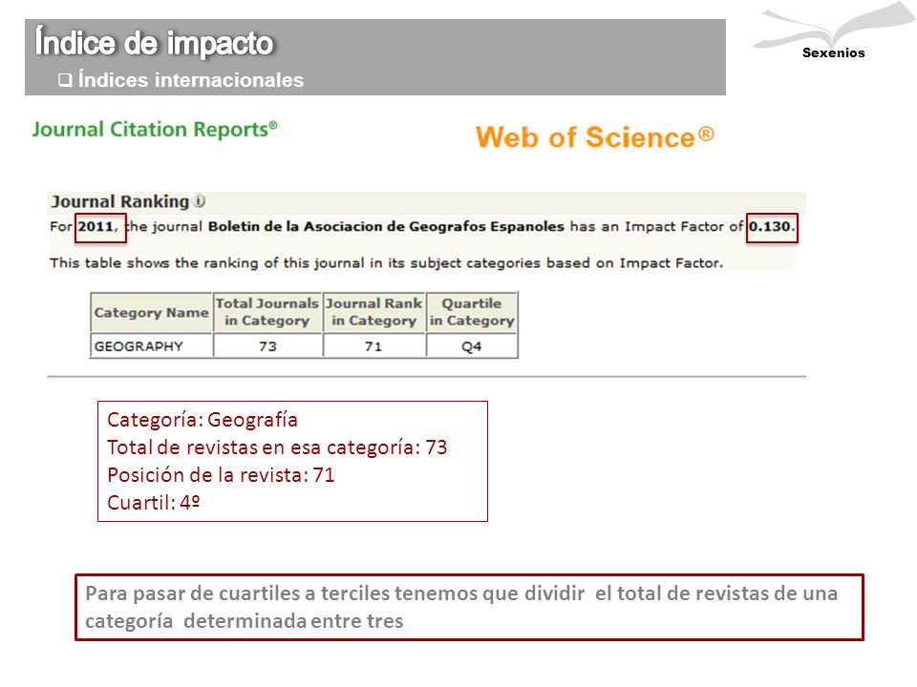The width and height of the screenshot is (917, 687).
Task: Click 'Total de revistas en esa categoría: 73'
Action: pyautogui.click(x=277, y=448)
